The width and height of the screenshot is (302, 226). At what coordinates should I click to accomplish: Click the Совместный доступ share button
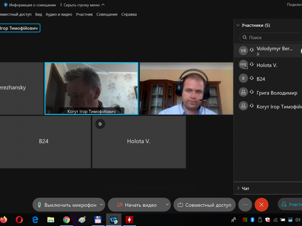click(204, 205)
